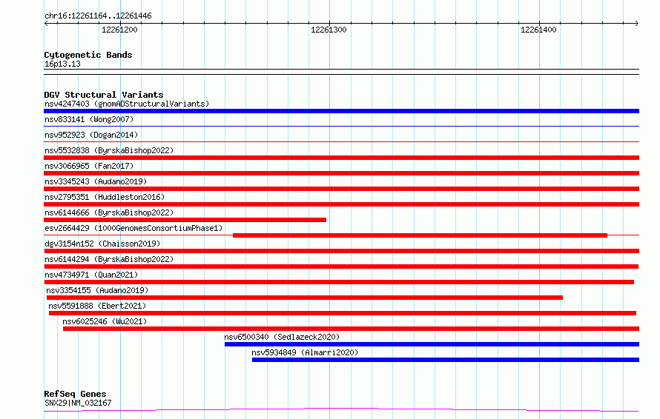Click the nsv952923 (Dogan2014) variant label
This screenshot has width=660, height=419.
(x=91, y=135)
